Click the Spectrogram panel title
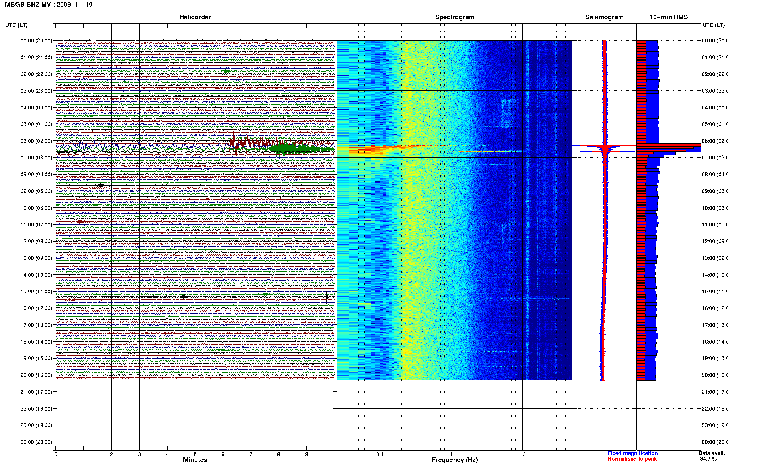The width and height of the screenshot is (758, 474). (x=455, y=17)
